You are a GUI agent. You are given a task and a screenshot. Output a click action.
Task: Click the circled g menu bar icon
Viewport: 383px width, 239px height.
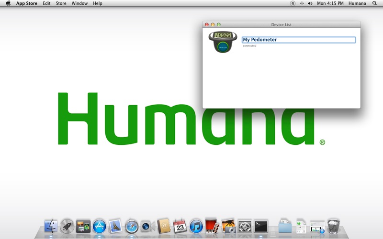[x=293, y=3]
